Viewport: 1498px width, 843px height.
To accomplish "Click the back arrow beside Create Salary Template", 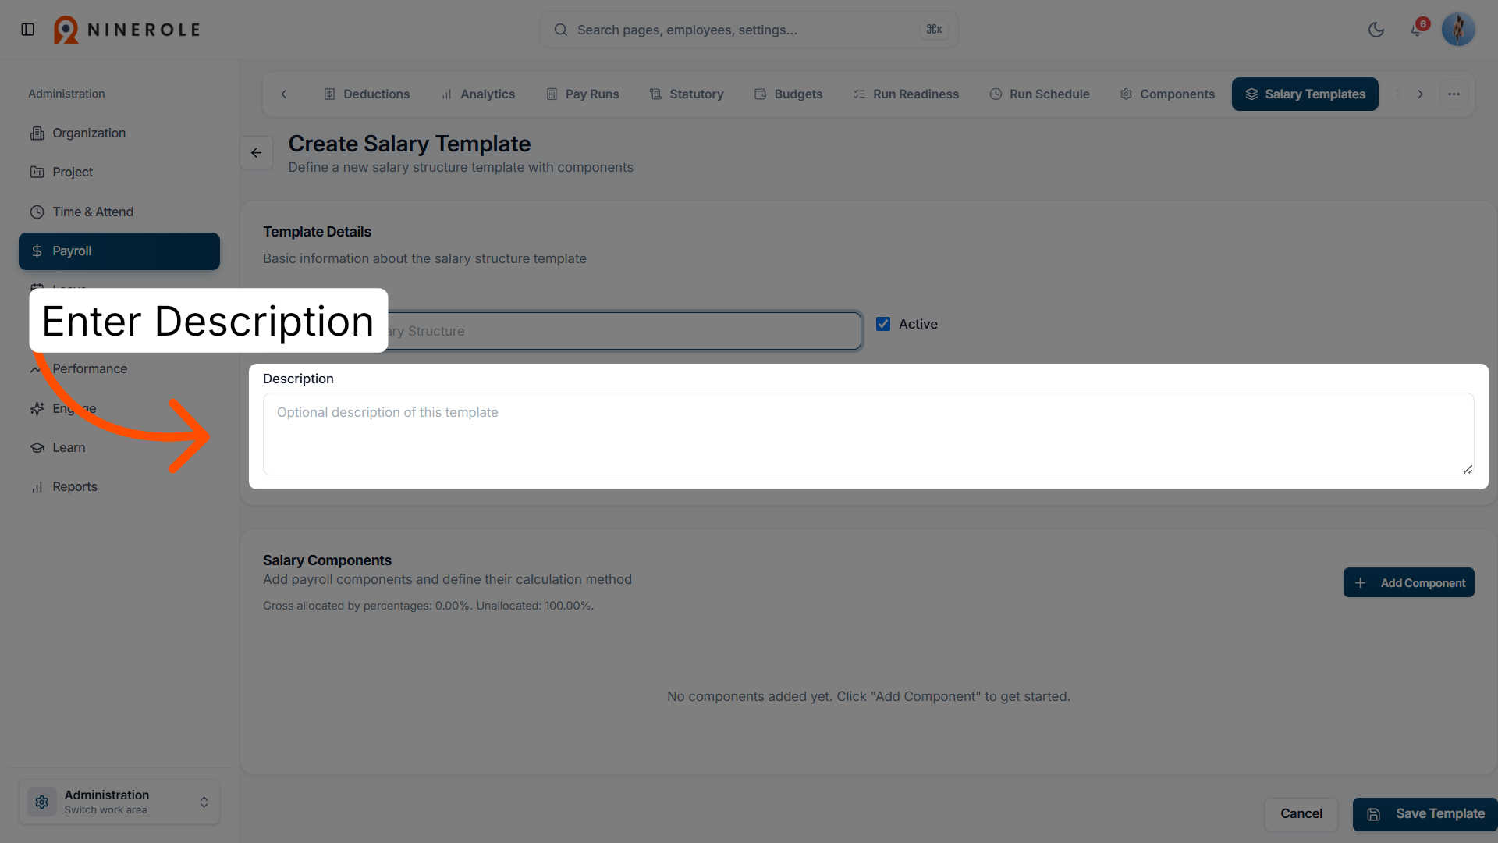I will coord(256,153).
